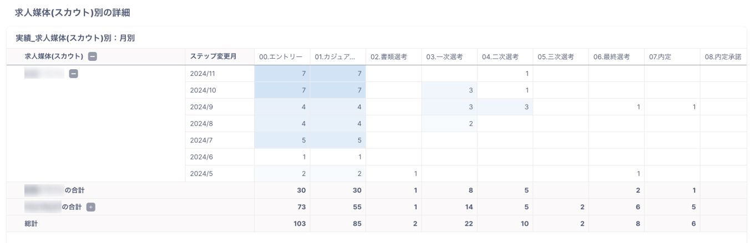Screen dimensions: 755x243
Task: Select the 08.内定承諾 column header
Action: [x=723, y=56]
